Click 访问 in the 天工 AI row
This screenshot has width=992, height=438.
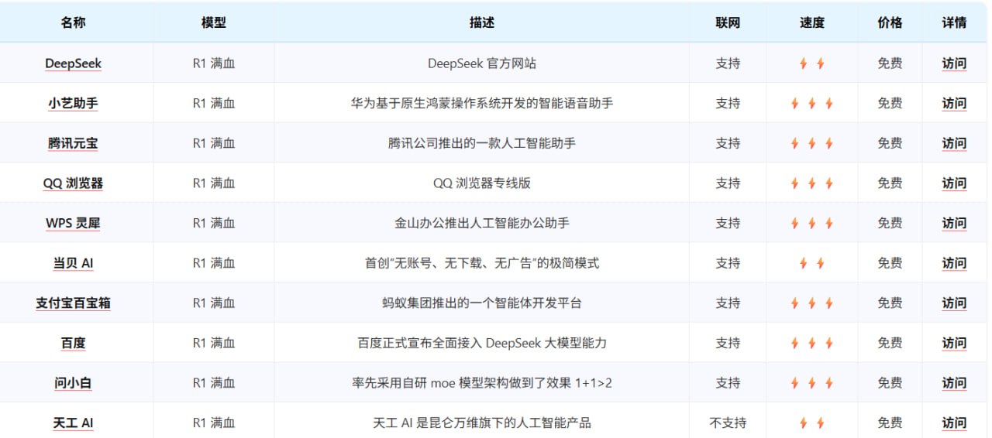[x=954, y=423]
